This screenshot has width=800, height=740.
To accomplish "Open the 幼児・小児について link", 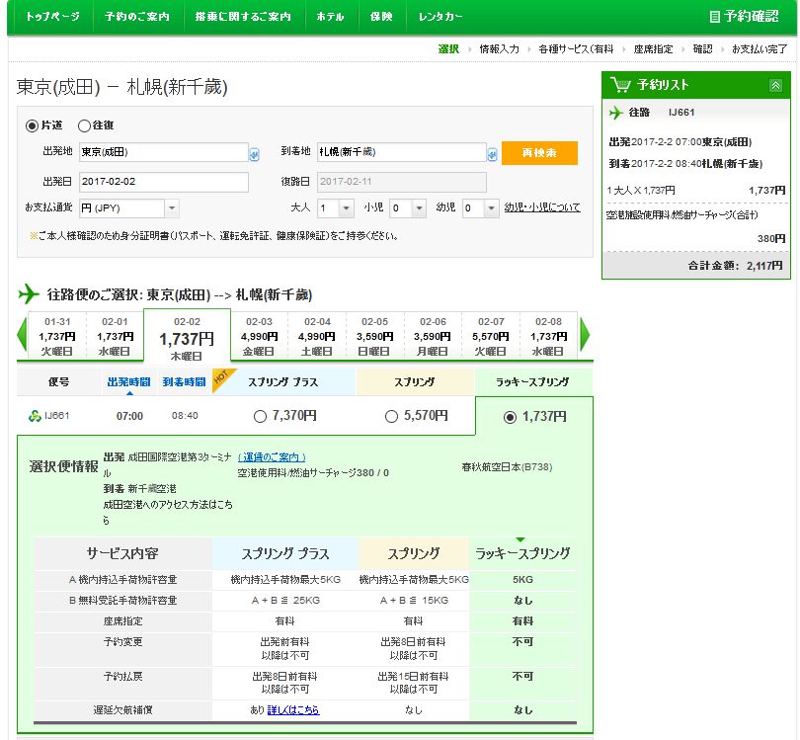I will point(542,207).
